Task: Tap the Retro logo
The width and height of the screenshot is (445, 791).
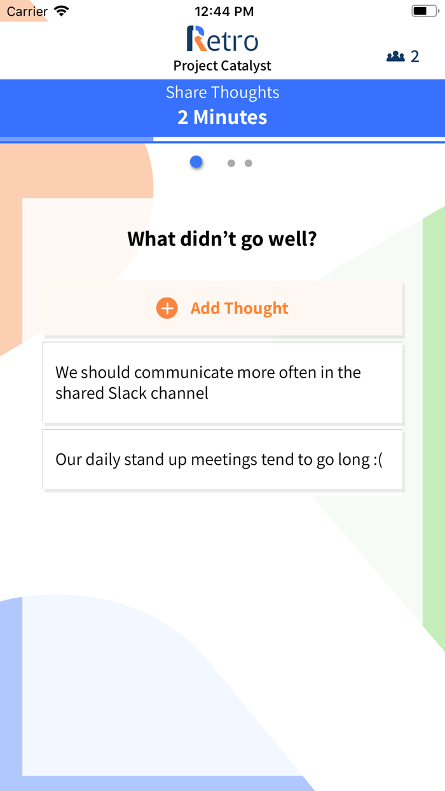Action: pos(222,39)
